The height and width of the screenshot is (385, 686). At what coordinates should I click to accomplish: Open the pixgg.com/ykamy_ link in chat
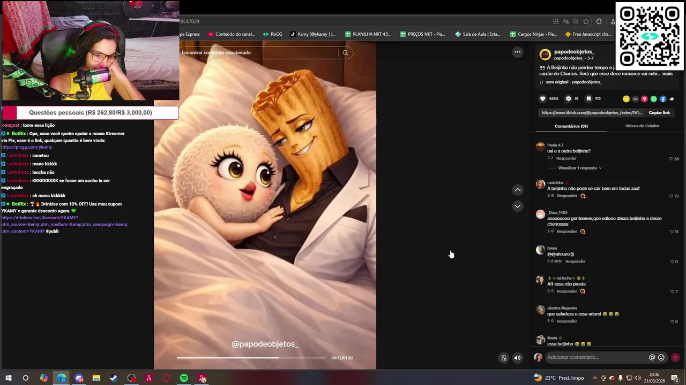tap(27, 147)
